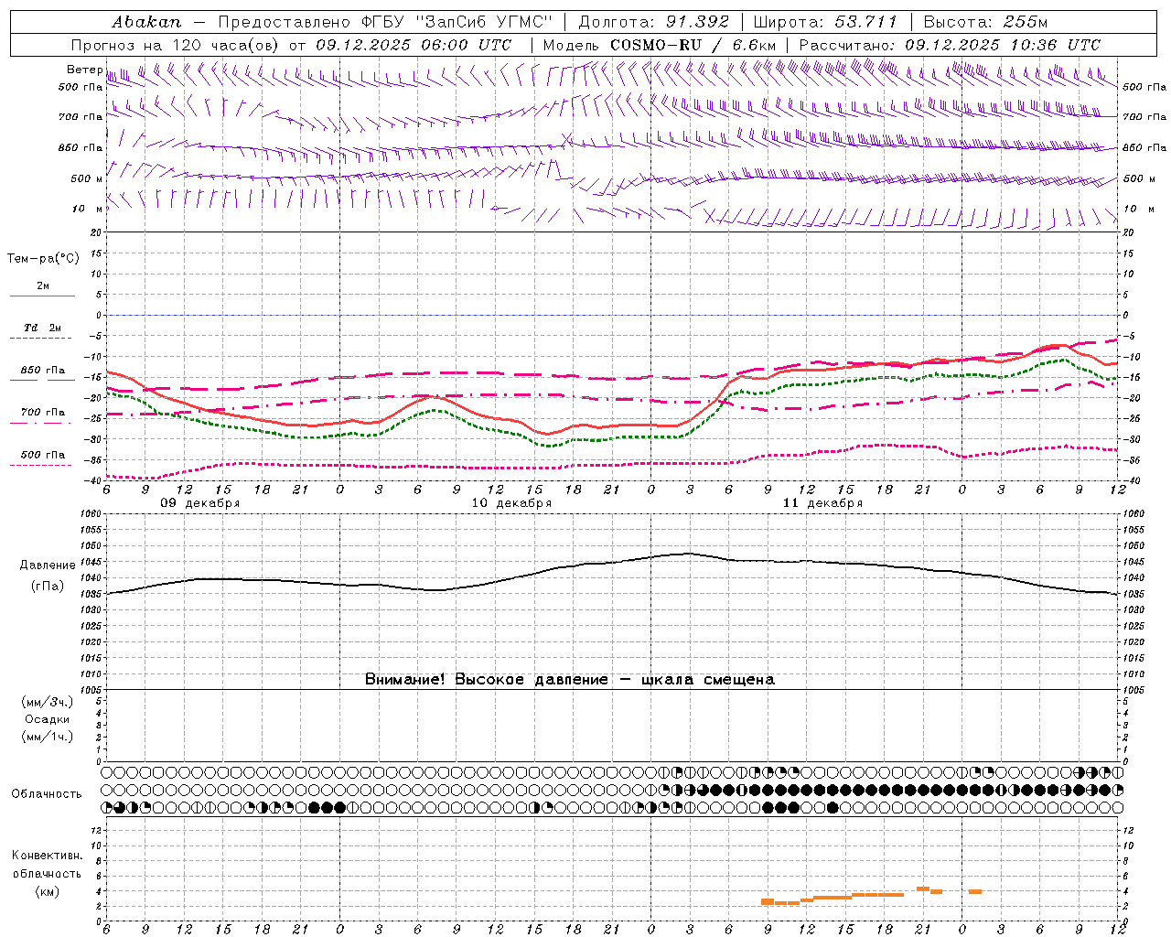Image resolution: width=1171 pixels, height=937 pixels.
Task: Click the Конвективн. облачность label
Action: [48, 865]
